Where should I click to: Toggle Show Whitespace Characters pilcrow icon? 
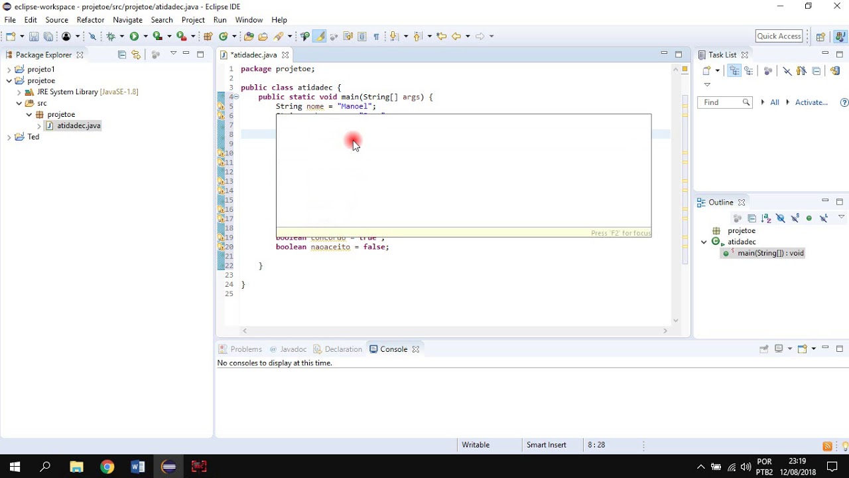376,37
